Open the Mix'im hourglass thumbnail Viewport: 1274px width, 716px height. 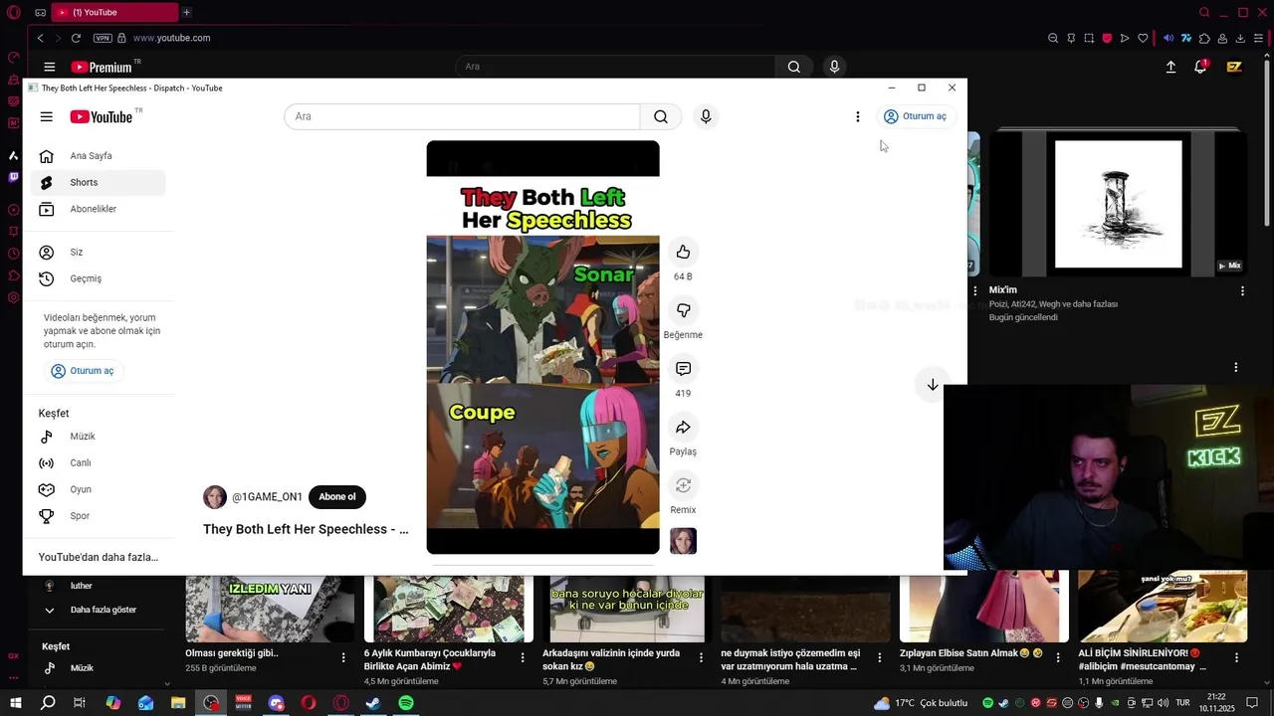(x=1119, y=204)
